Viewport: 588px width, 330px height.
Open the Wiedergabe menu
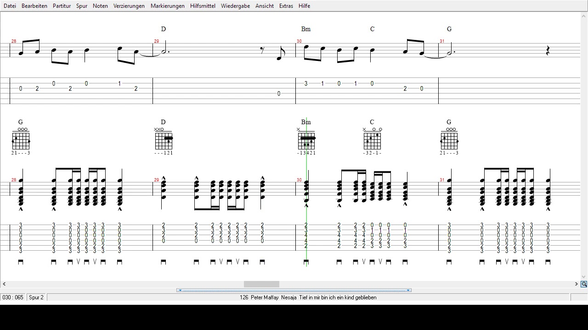coord(235,6)
